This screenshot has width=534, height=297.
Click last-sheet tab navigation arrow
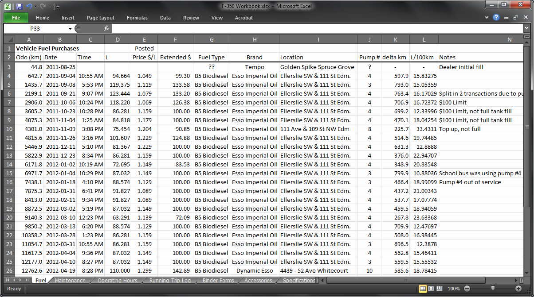27,280
